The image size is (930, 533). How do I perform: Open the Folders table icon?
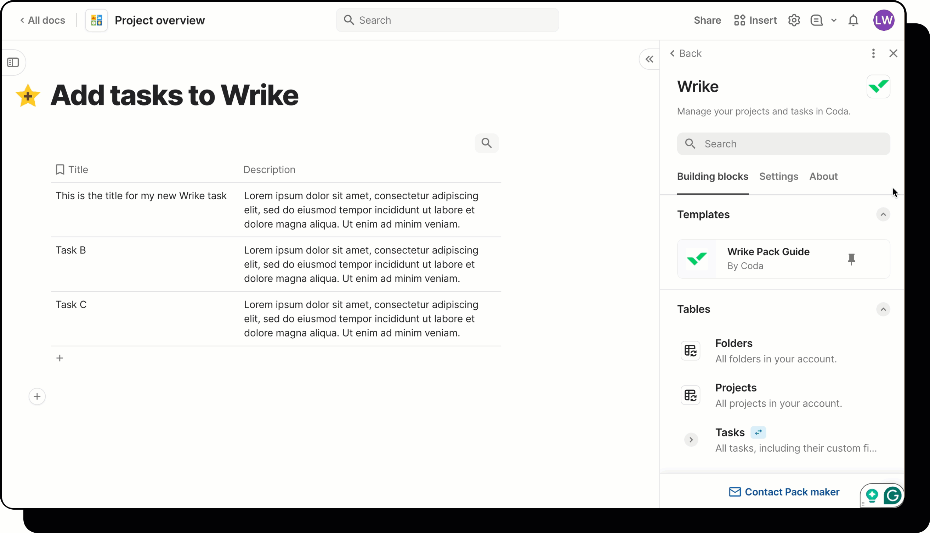click(690, 351)
